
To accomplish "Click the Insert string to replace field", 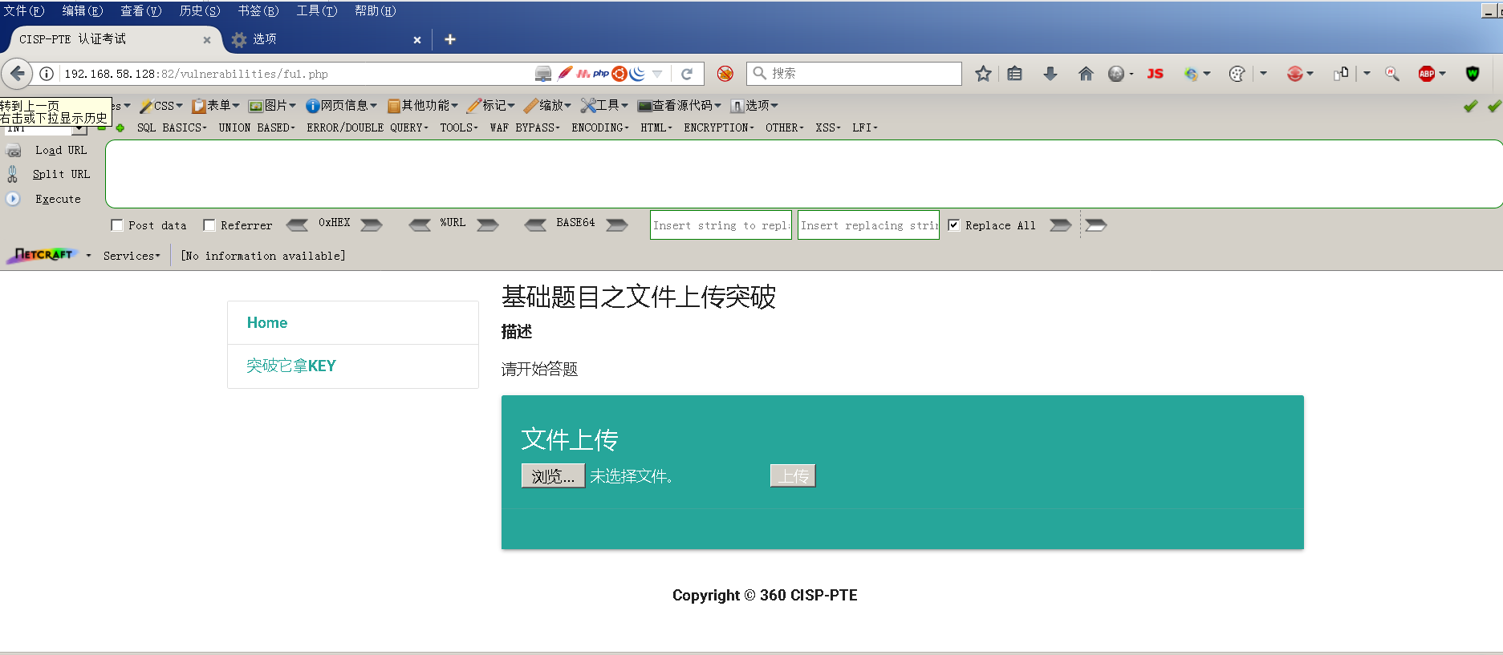I will click(x=721, y=225).
